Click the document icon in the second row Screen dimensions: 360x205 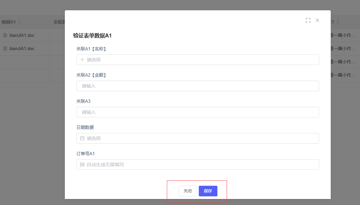point(5,48)
